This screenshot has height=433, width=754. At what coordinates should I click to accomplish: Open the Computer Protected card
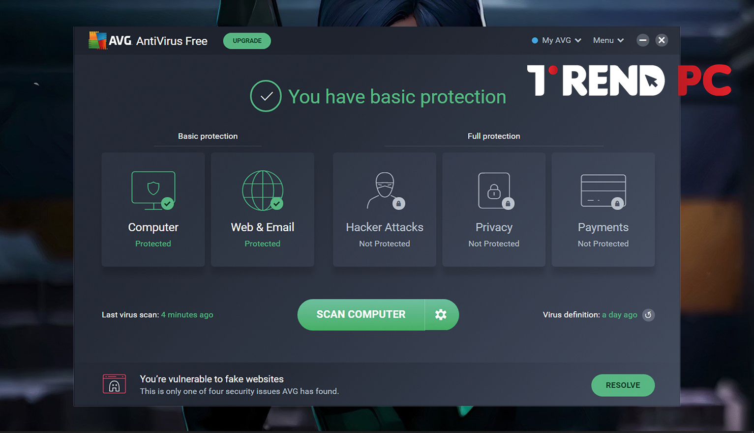coord(153,210)
